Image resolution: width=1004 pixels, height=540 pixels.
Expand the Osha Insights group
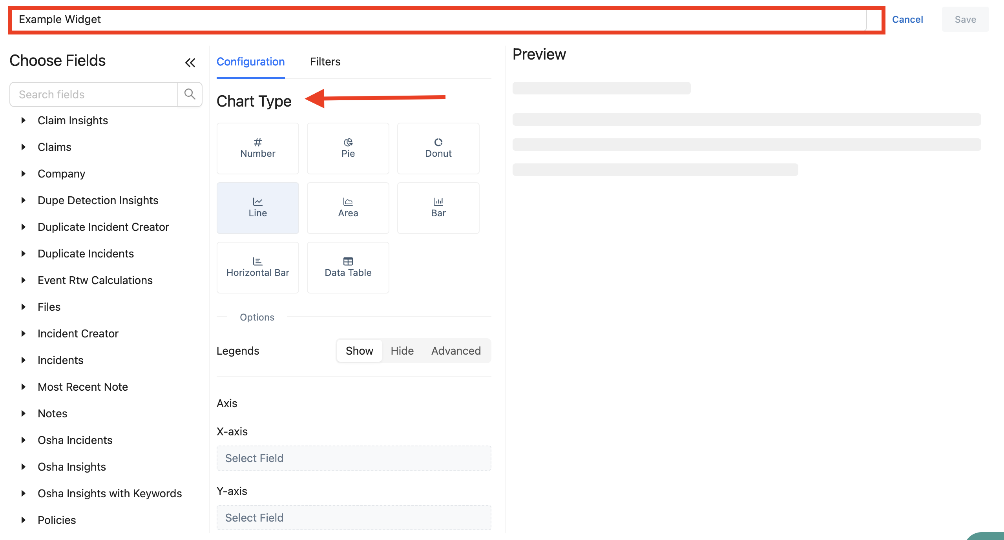(23, 467)
